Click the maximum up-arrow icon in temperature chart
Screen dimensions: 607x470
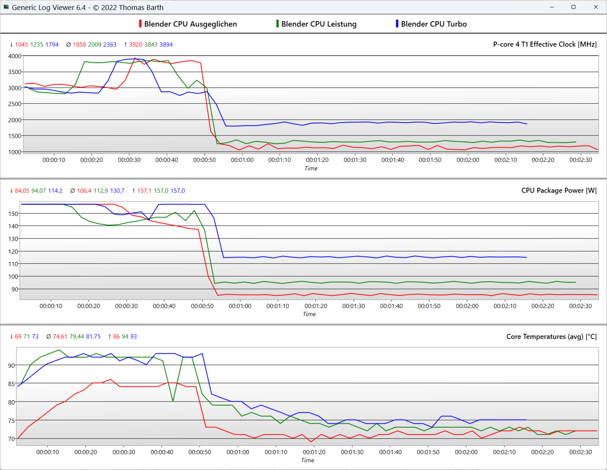pos(110,336)
